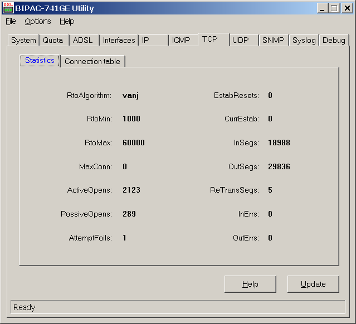356x324 pixels.
Task: Switch to the ADSL tab
Action: tap(85, 40)
